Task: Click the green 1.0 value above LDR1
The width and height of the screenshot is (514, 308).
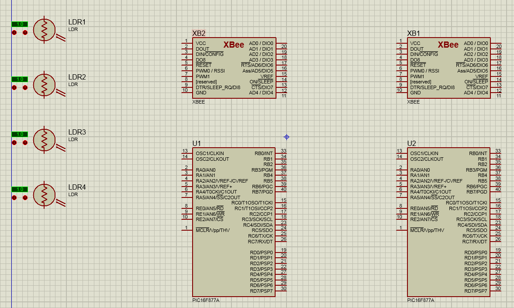Action: point(20,24)
